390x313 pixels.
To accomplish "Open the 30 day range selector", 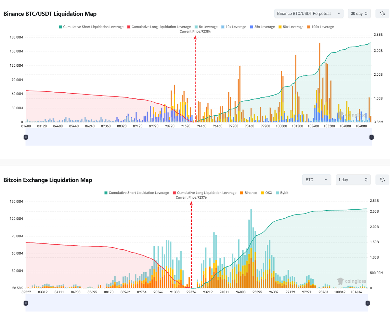I will (x=359, y=13).
